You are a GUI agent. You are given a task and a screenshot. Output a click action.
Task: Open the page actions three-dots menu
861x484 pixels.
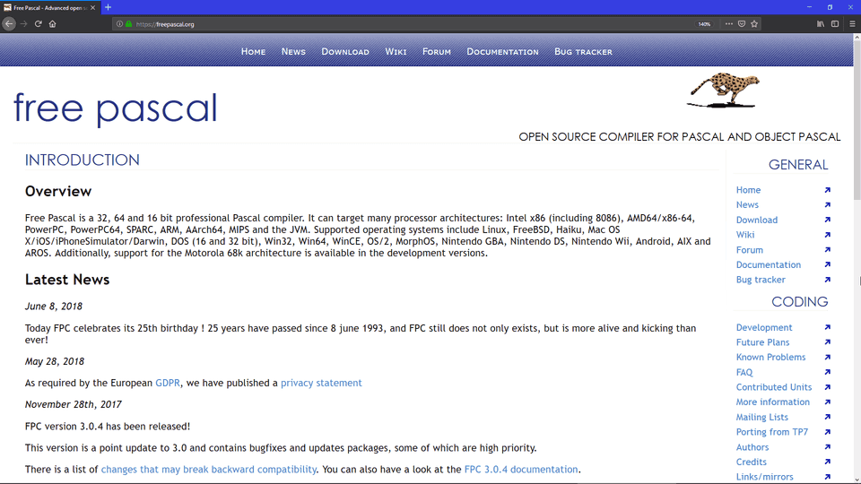pos(728,24)
